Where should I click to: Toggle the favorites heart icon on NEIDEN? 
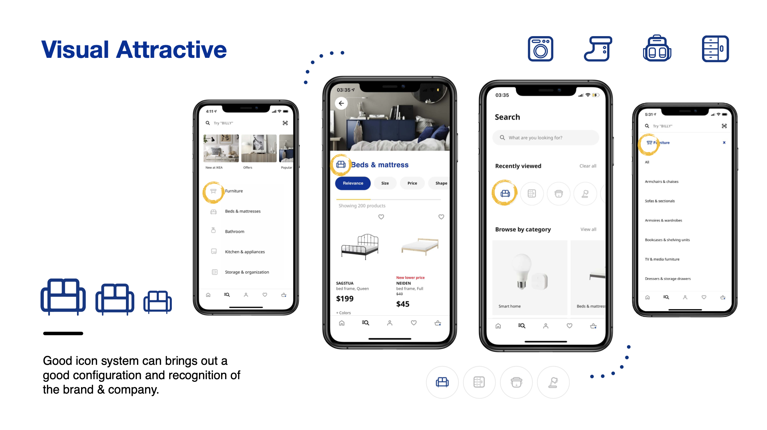pyautogui.click(x=441, y=217)
